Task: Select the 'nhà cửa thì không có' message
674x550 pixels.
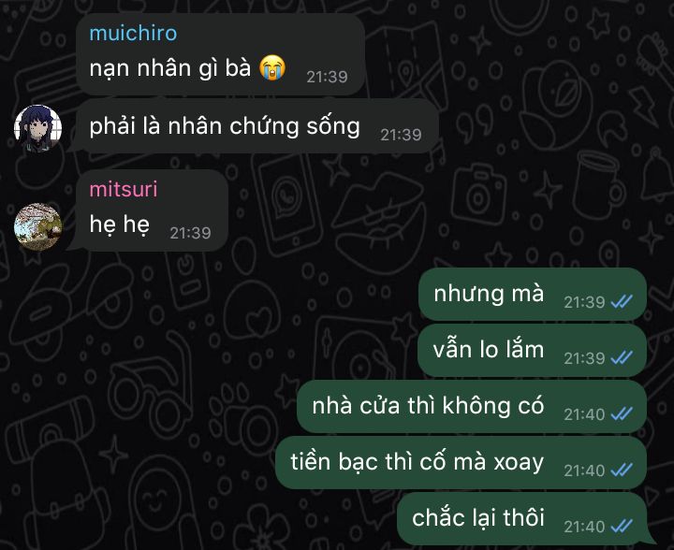Action: [x=472, y=407]
